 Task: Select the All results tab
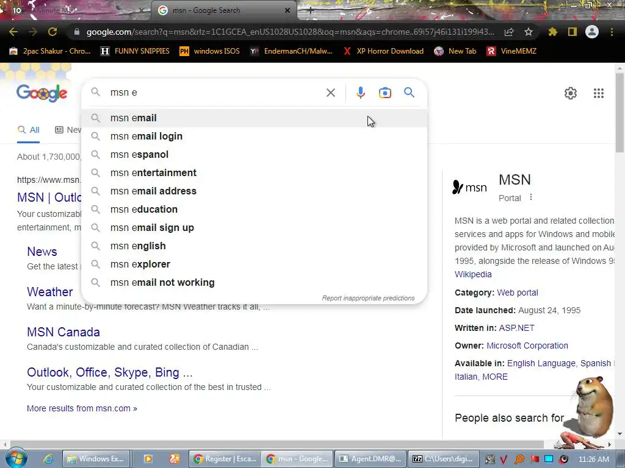(x=29, y=130)
